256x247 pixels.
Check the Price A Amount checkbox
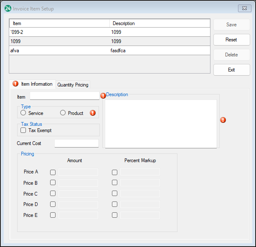pyautogui.click(x=53, y=172)
